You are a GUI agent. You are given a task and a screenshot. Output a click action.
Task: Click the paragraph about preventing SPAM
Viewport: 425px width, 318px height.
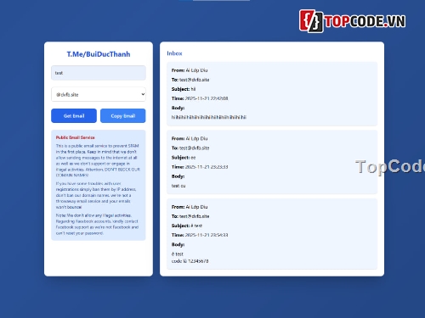click(98, 160)
